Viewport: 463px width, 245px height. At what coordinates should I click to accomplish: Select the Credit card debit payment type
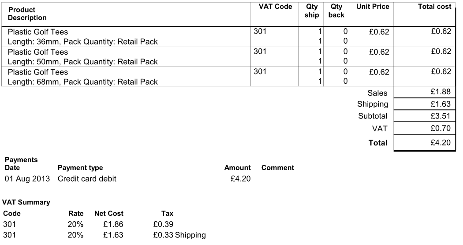point(87,179)
